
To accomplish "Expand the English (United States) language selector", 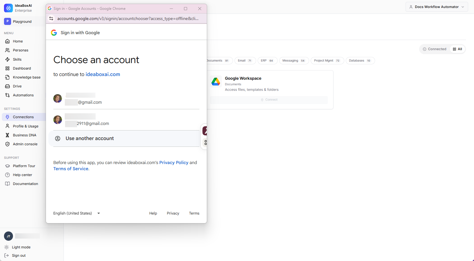I will tap(77, 213).
